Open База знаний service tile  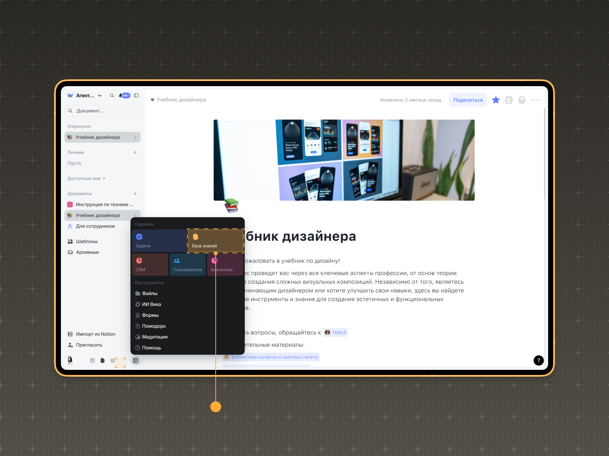tap(215, 241)
